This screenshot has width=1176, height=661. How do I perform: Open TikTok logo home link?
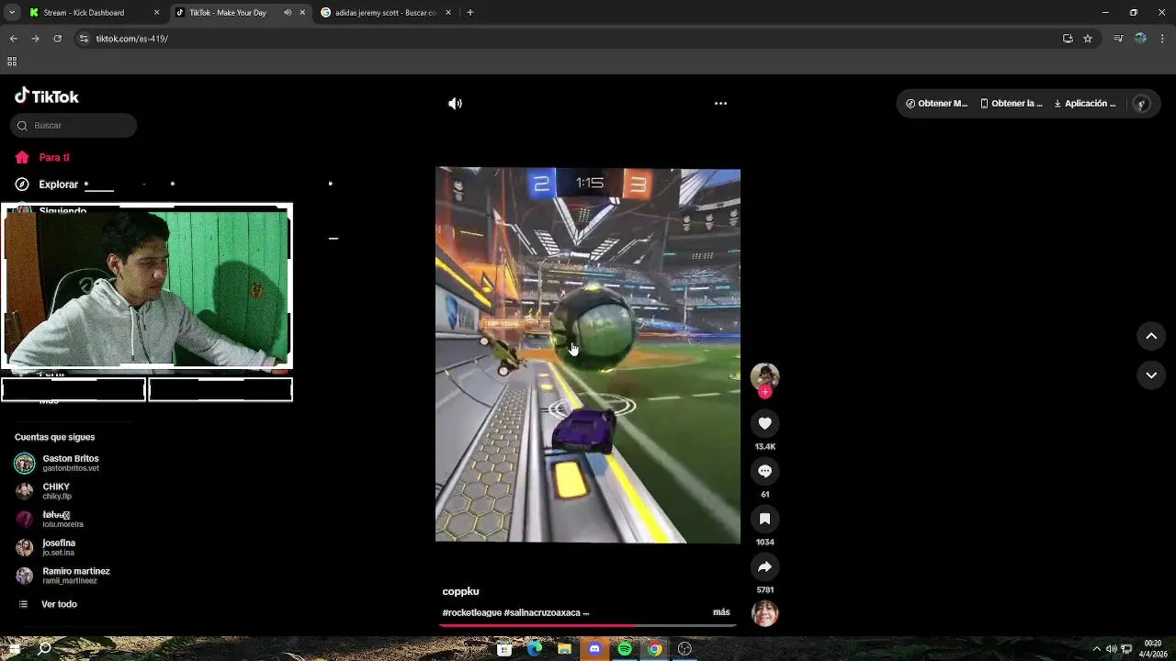click(47, 96)
